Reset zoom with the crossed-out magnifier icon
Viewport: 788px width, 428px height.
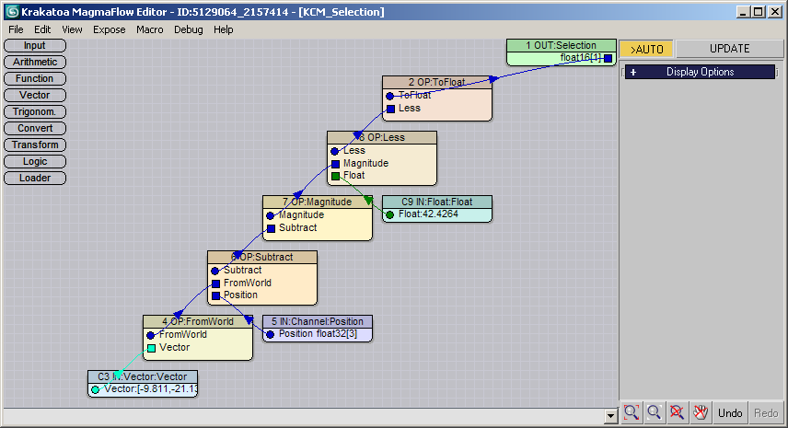tap(677, 413)
